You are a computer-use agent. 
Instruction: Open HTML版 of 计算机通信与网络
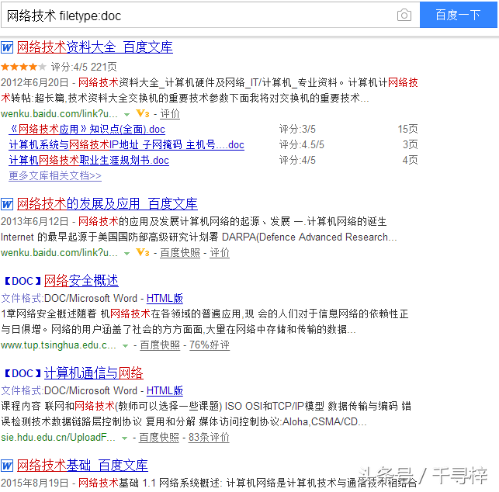165,390
